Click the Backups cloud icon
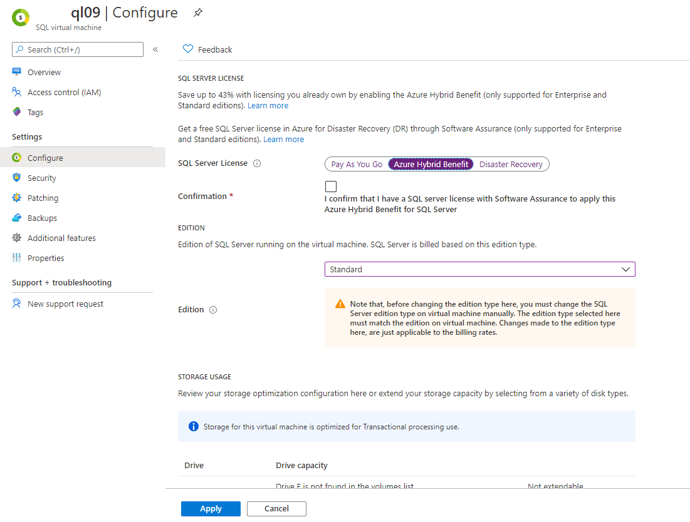Viewport: 690px width, 522px height. [x=17, y=218]
